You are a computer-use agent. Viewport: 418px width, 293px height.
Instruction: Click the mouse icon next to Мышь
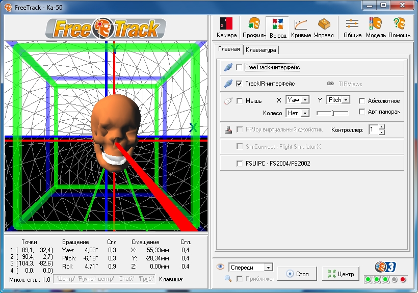tap(228, 101)
